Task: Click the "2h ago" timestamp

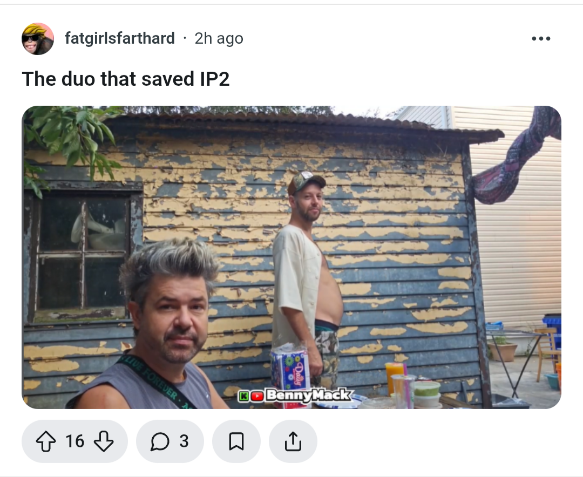Action: pyautogui.click(x=219, y=38)
